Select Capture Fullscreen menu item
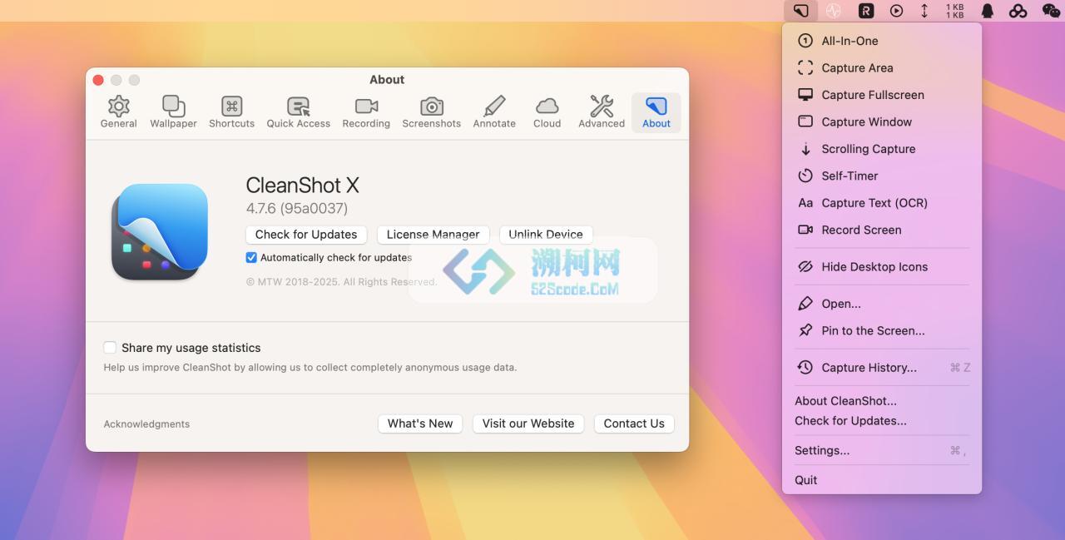This screenshot has height=540, width=1065. (882, 95)
